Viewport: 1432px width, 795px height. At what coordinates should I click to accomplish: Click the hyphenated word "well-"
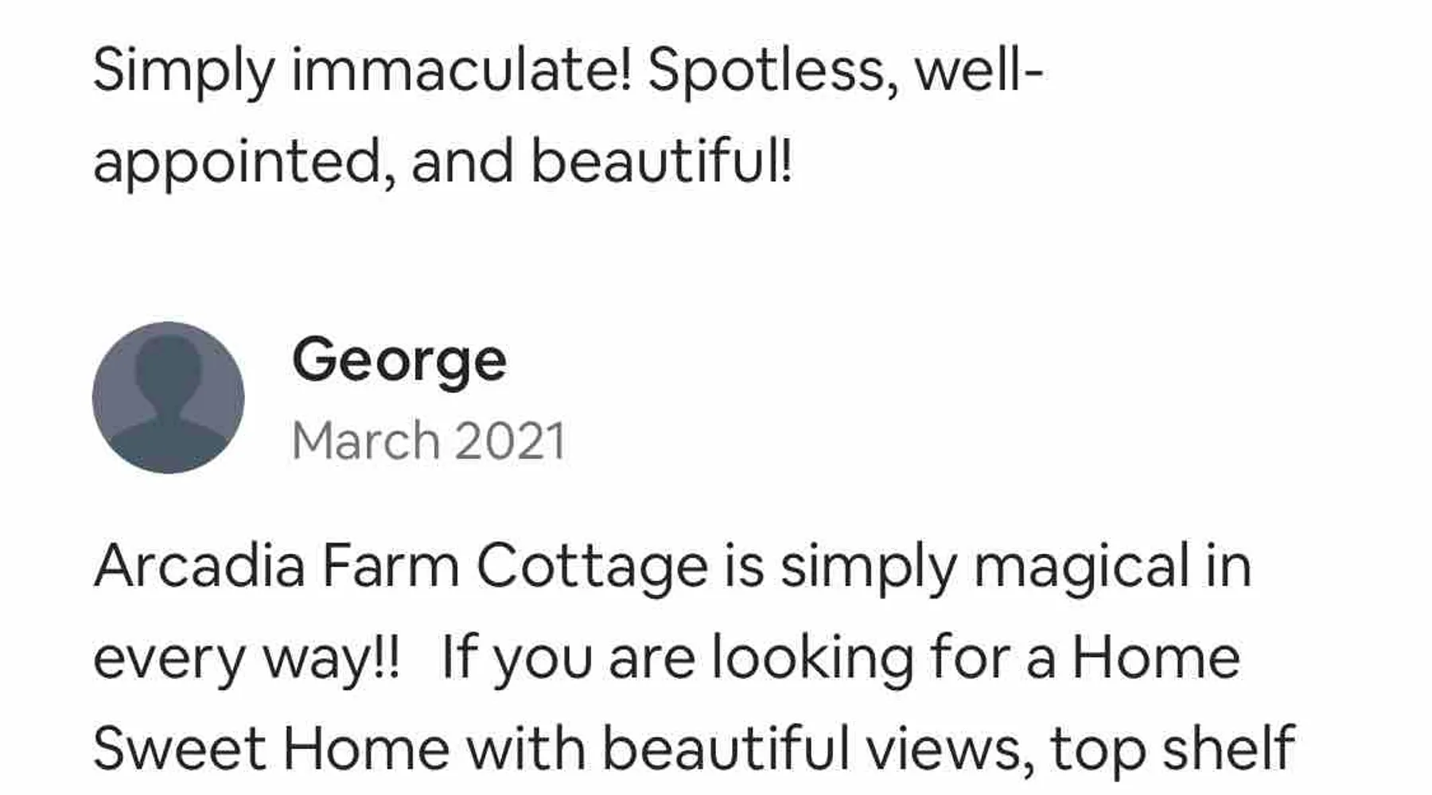coord(979,70)
